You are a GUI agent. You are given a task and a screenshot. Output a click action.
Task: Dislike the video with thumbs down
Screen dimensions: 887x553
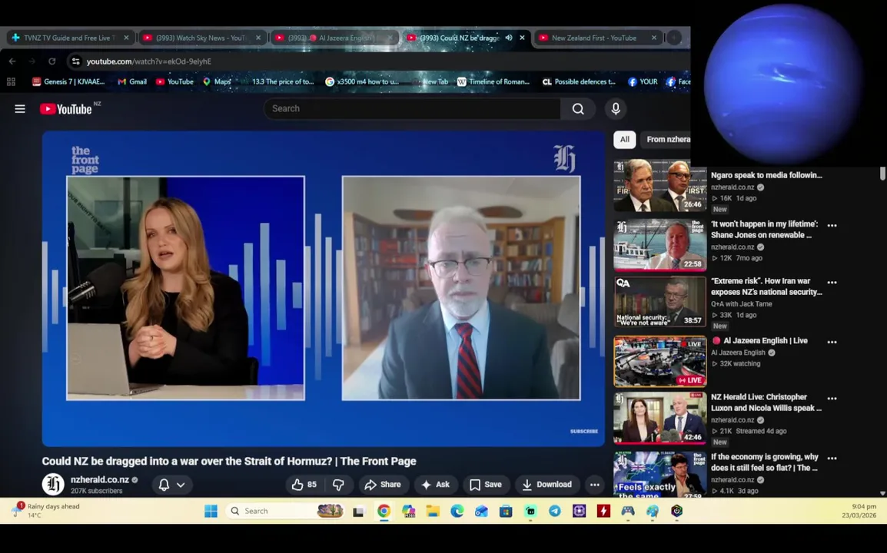click(x=338, y=485)
